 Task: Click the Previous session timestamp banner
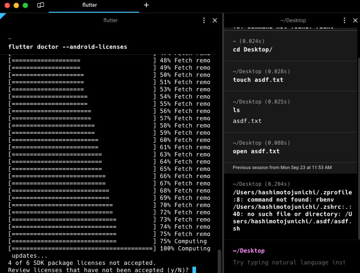point(290,168)
